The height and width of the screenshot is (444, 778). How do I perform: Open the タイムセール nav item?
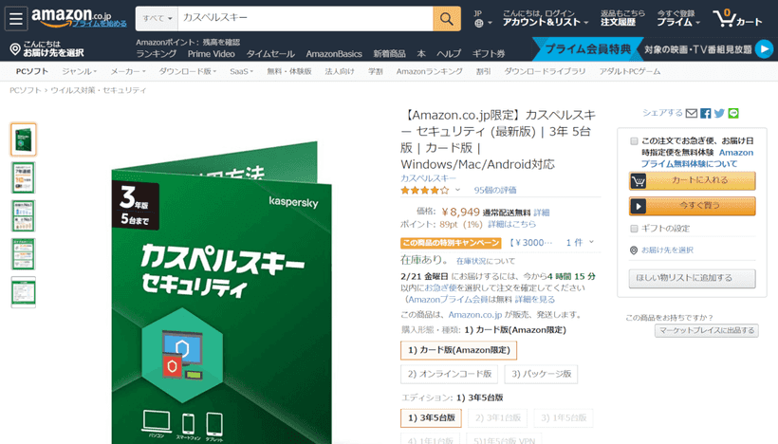point(270,53)
